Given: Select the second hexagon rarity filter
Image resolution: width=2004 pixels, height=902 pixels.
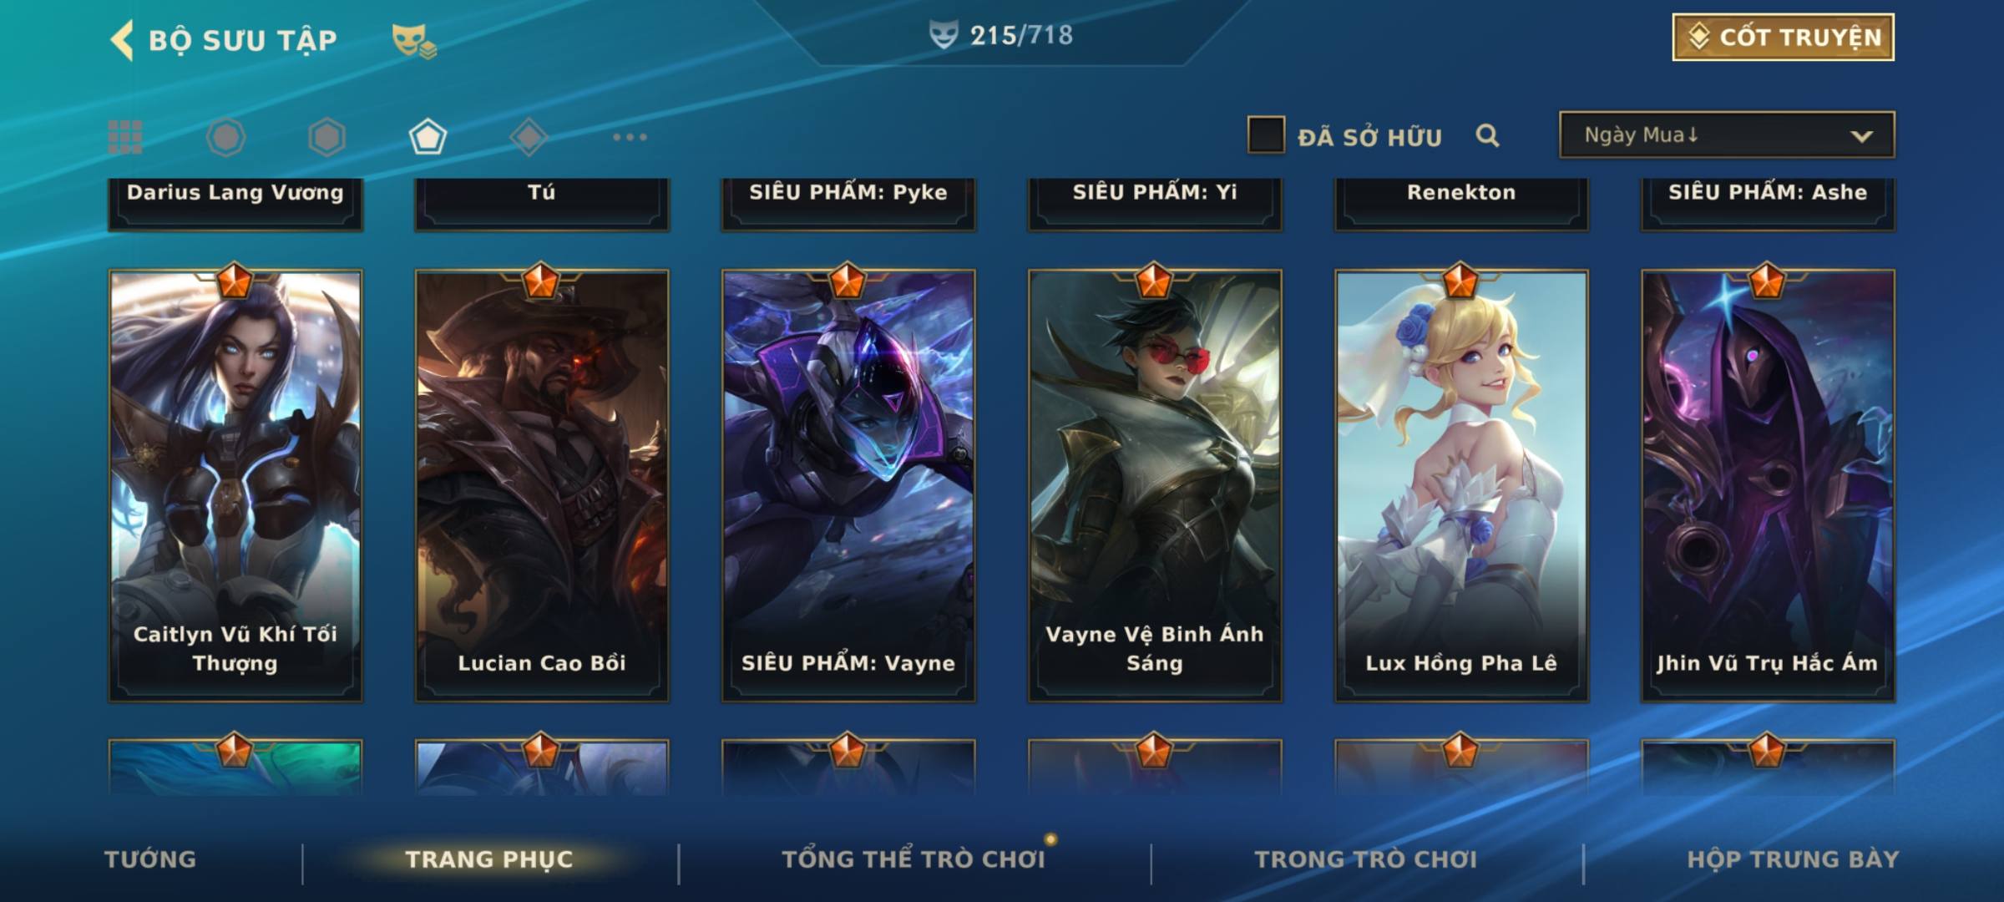Looking at the screenshot, I should tap(326, 137).
